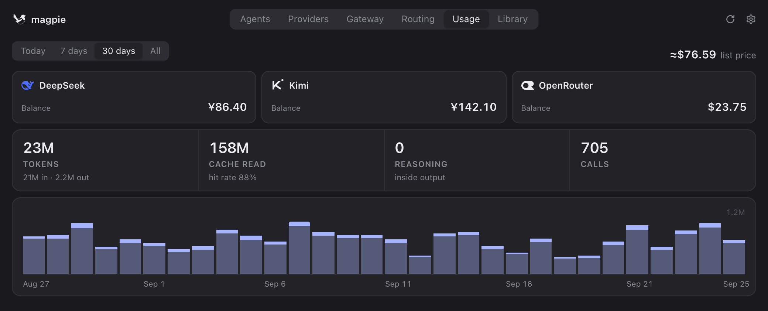Switch to the Agents tab

[255, 19]
